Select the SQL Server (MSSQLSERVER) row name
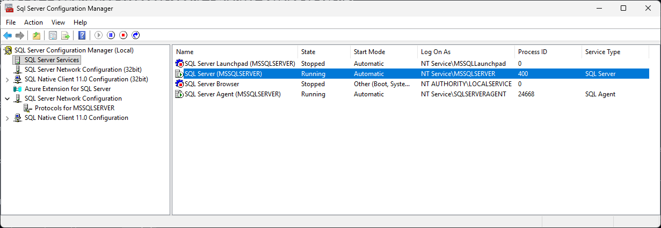 pos(223,74)
